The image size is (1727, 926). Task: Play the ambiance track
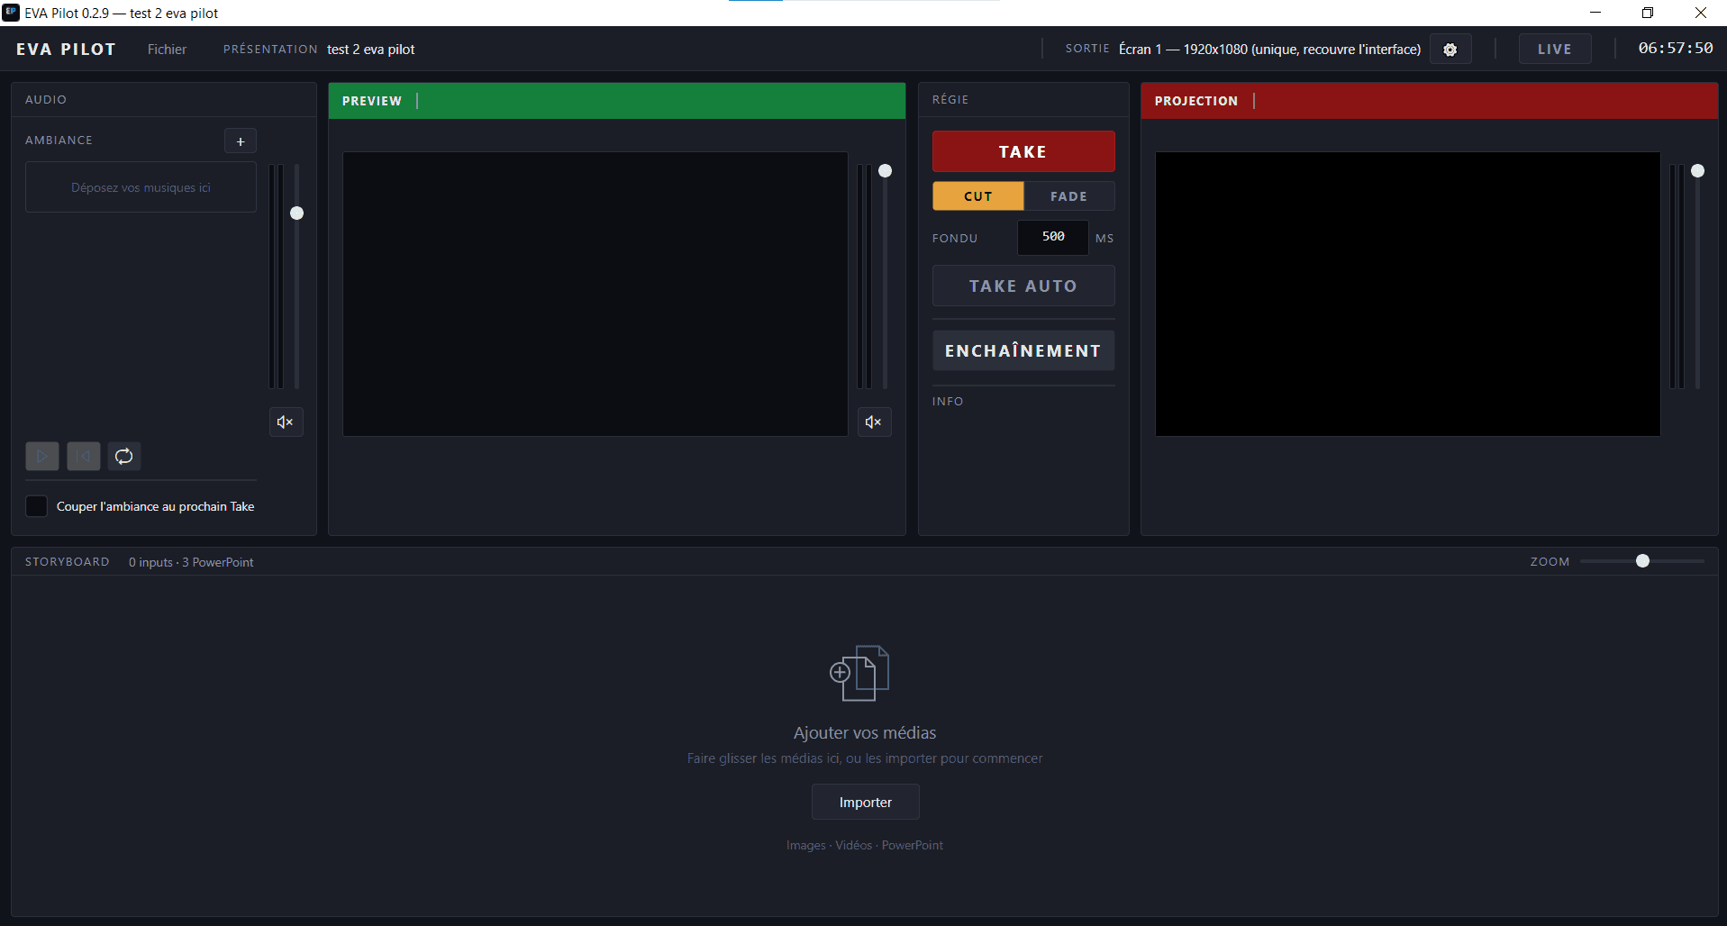point(42,456)
